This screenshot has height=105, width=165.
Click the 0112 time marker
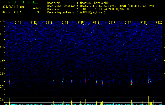(34, 23)
